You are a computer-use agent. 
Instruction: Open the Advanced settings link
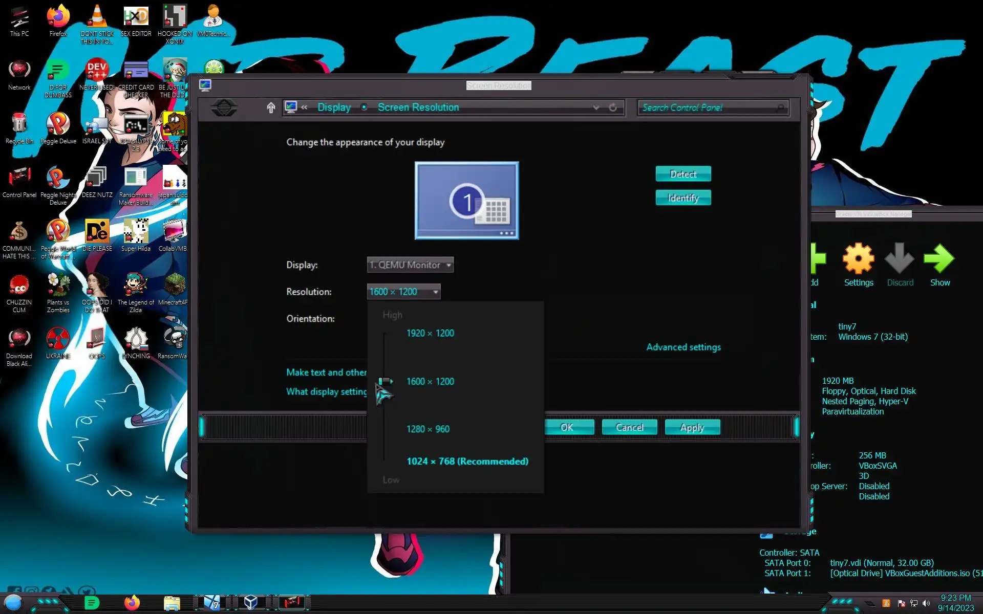683,347
